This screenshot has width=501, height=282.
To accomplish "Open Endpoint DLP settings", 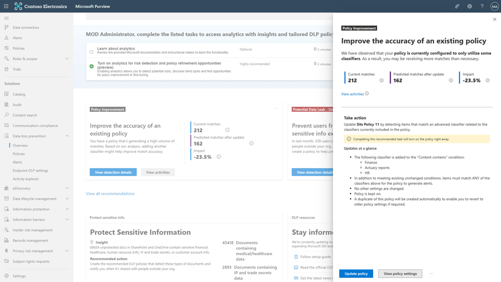I will tap(31, 171).
